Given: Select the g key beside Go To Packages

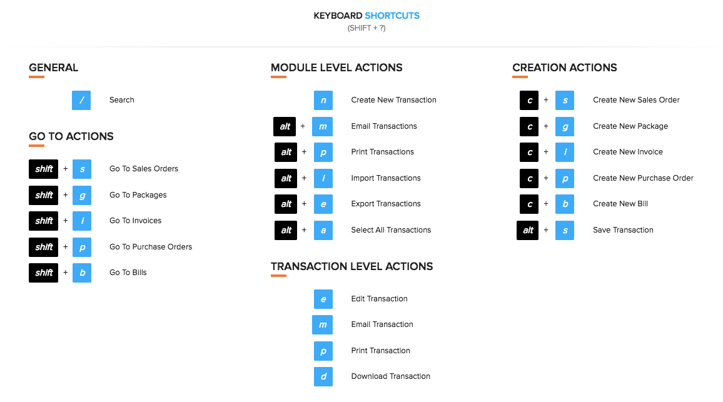Looking at the screenshot, I should pyautogui.click(x=82, y=195).
